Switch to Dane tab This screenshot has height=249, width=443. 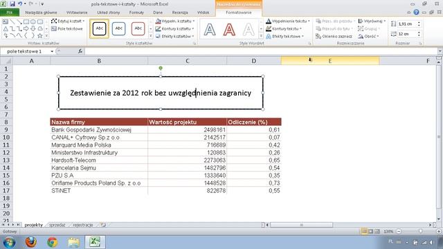pos(158,12)
